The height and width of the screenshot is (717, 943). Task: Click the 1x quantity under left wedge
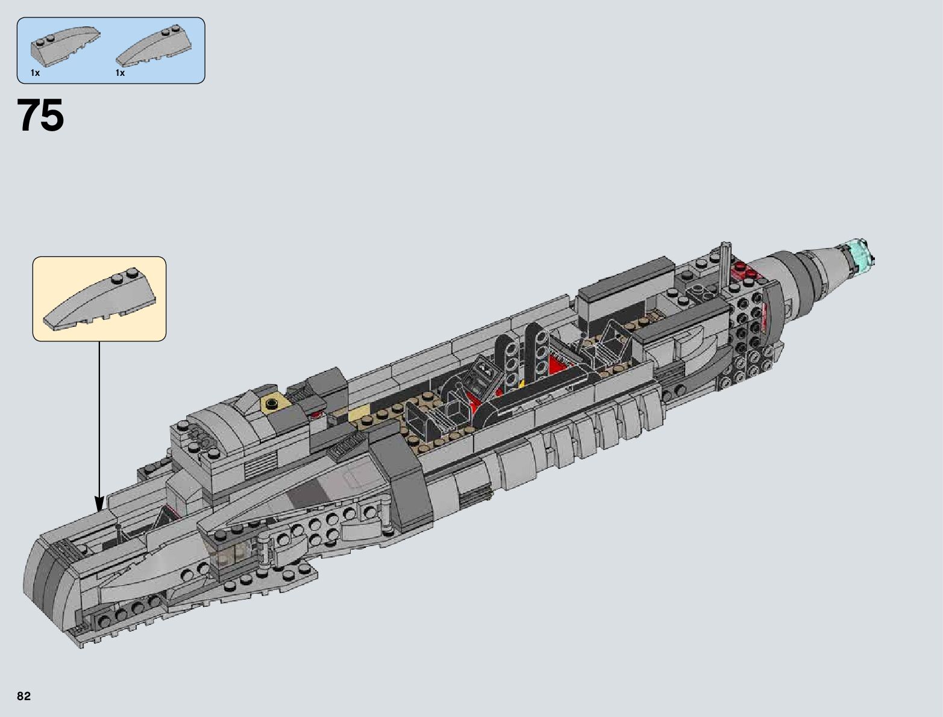click(x=35, y=73)
